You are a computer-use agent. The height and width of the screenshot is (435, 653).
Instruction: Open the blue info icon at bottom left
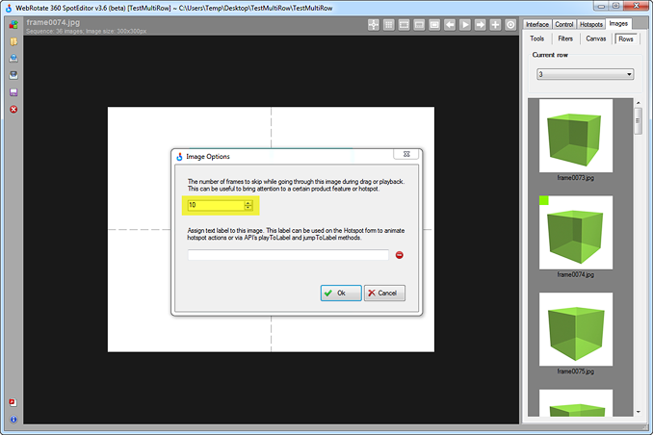tap(13, 420)
